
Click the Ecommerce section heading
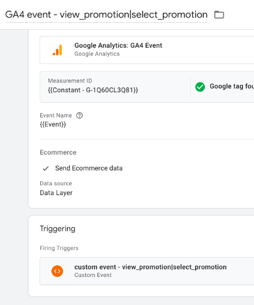click(x=58, y=152)
